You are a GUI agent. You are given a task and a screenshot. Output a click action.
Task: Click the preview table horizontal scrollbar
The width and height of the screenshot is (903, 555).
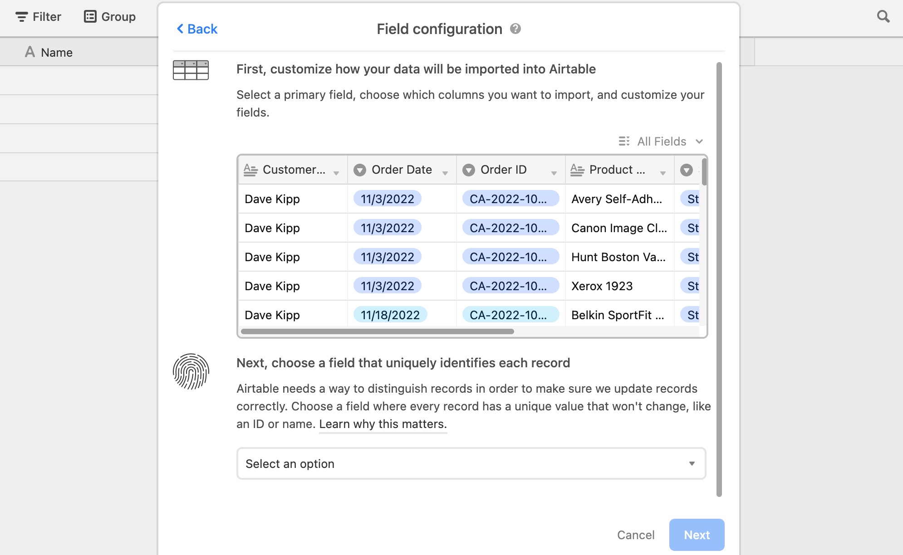[378, 331]
